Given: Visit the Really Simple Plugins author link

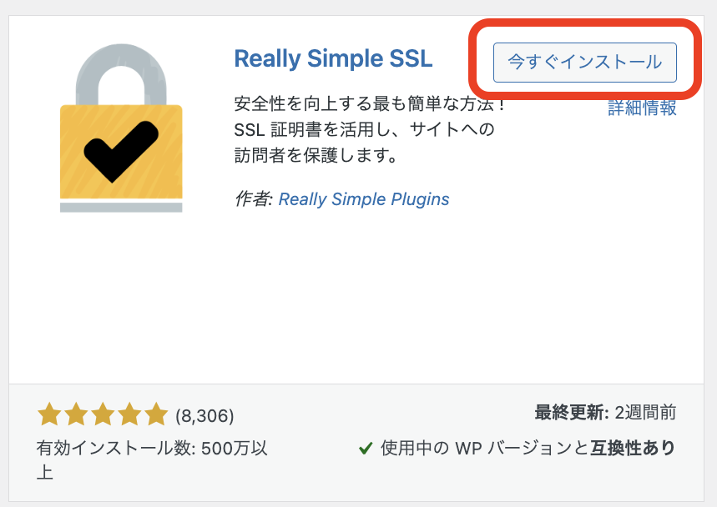Looking at the screenshot, I should 364,199.
